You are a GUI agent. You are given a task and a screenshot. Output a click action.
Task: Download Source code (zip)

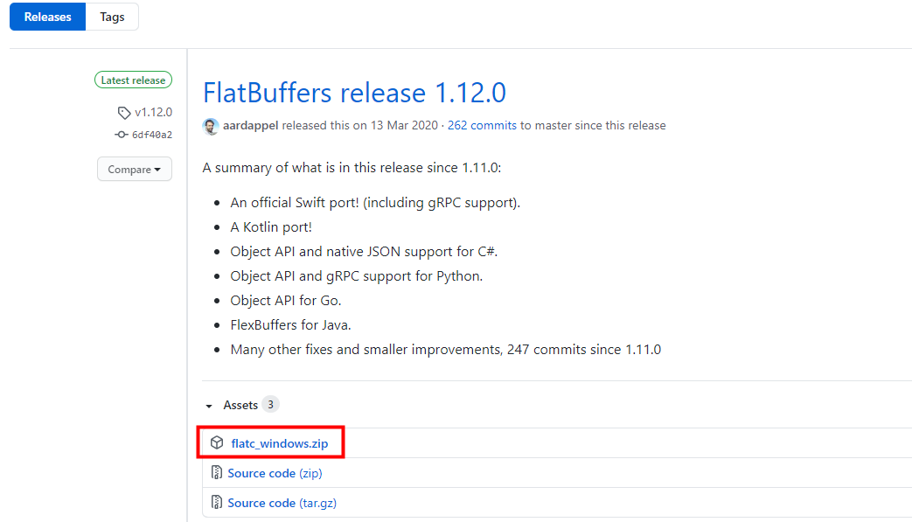275,473
